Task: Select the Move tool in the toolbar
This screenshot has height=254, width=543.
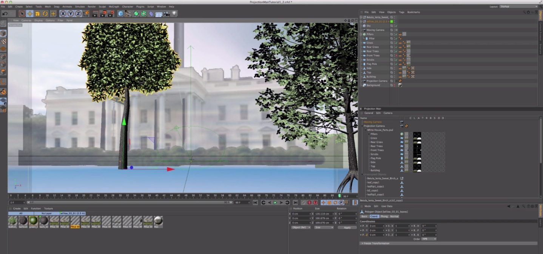Action: click(x=29, y=14)
